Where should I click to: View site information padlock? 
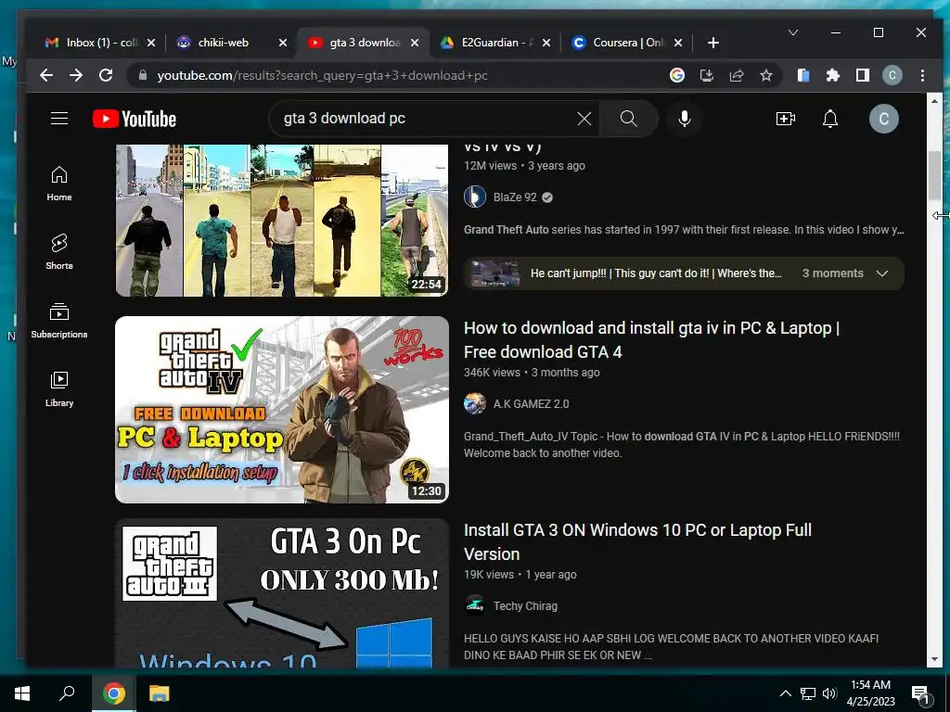143,76
